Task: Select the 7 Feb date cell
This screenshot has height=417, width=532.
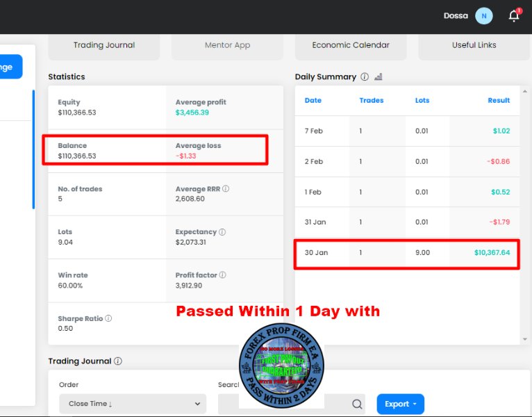Action: coord(313,131)
